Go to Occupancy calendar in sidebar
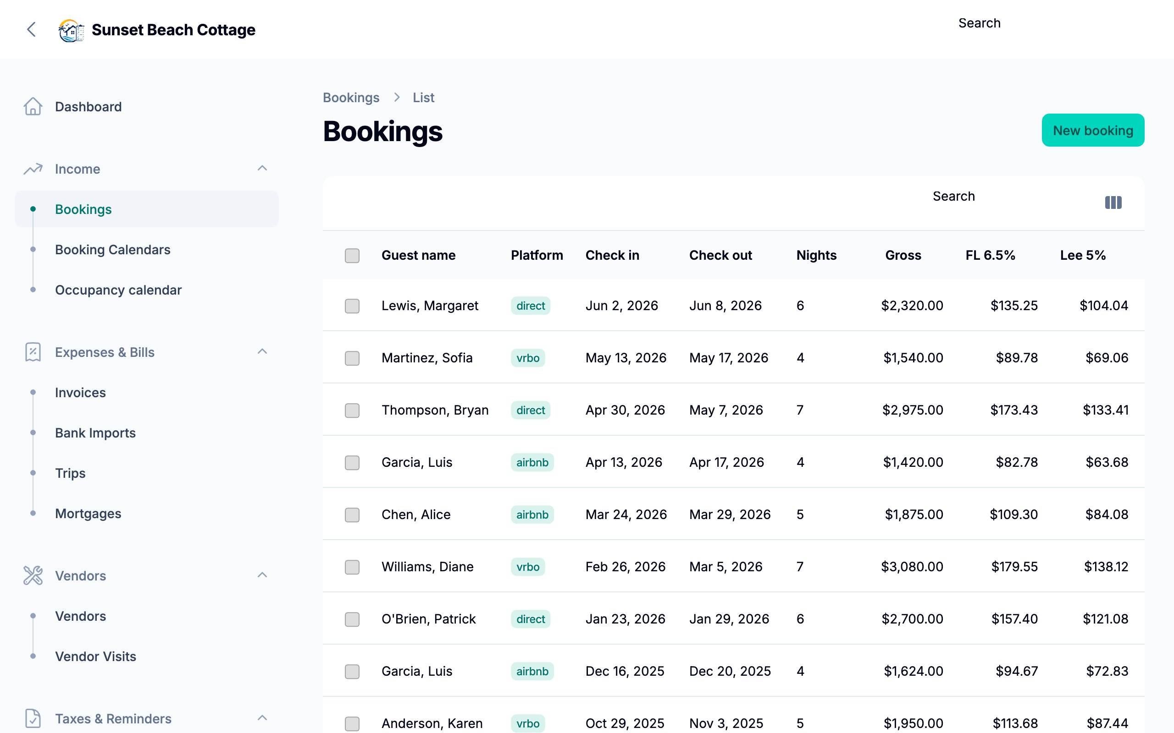The height and width of the screenshot is (733, 1174). (x=118, y=290)
